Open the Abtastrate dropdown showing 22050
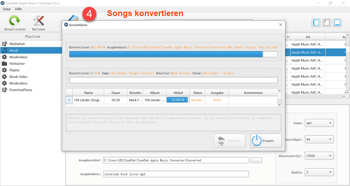The image size is (350, 186). click(319, 156)
